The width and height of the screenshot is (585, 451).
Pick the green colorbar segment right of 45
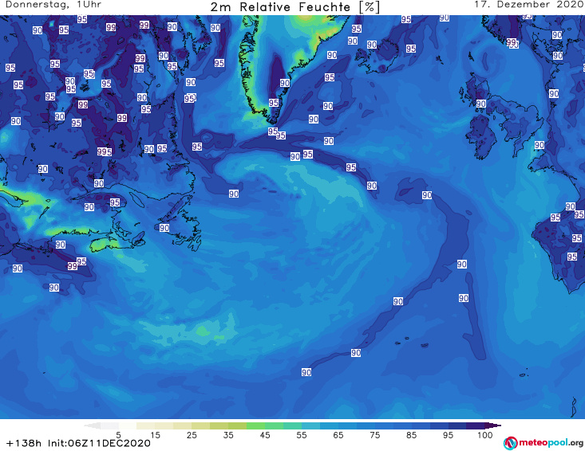point(274,426)
